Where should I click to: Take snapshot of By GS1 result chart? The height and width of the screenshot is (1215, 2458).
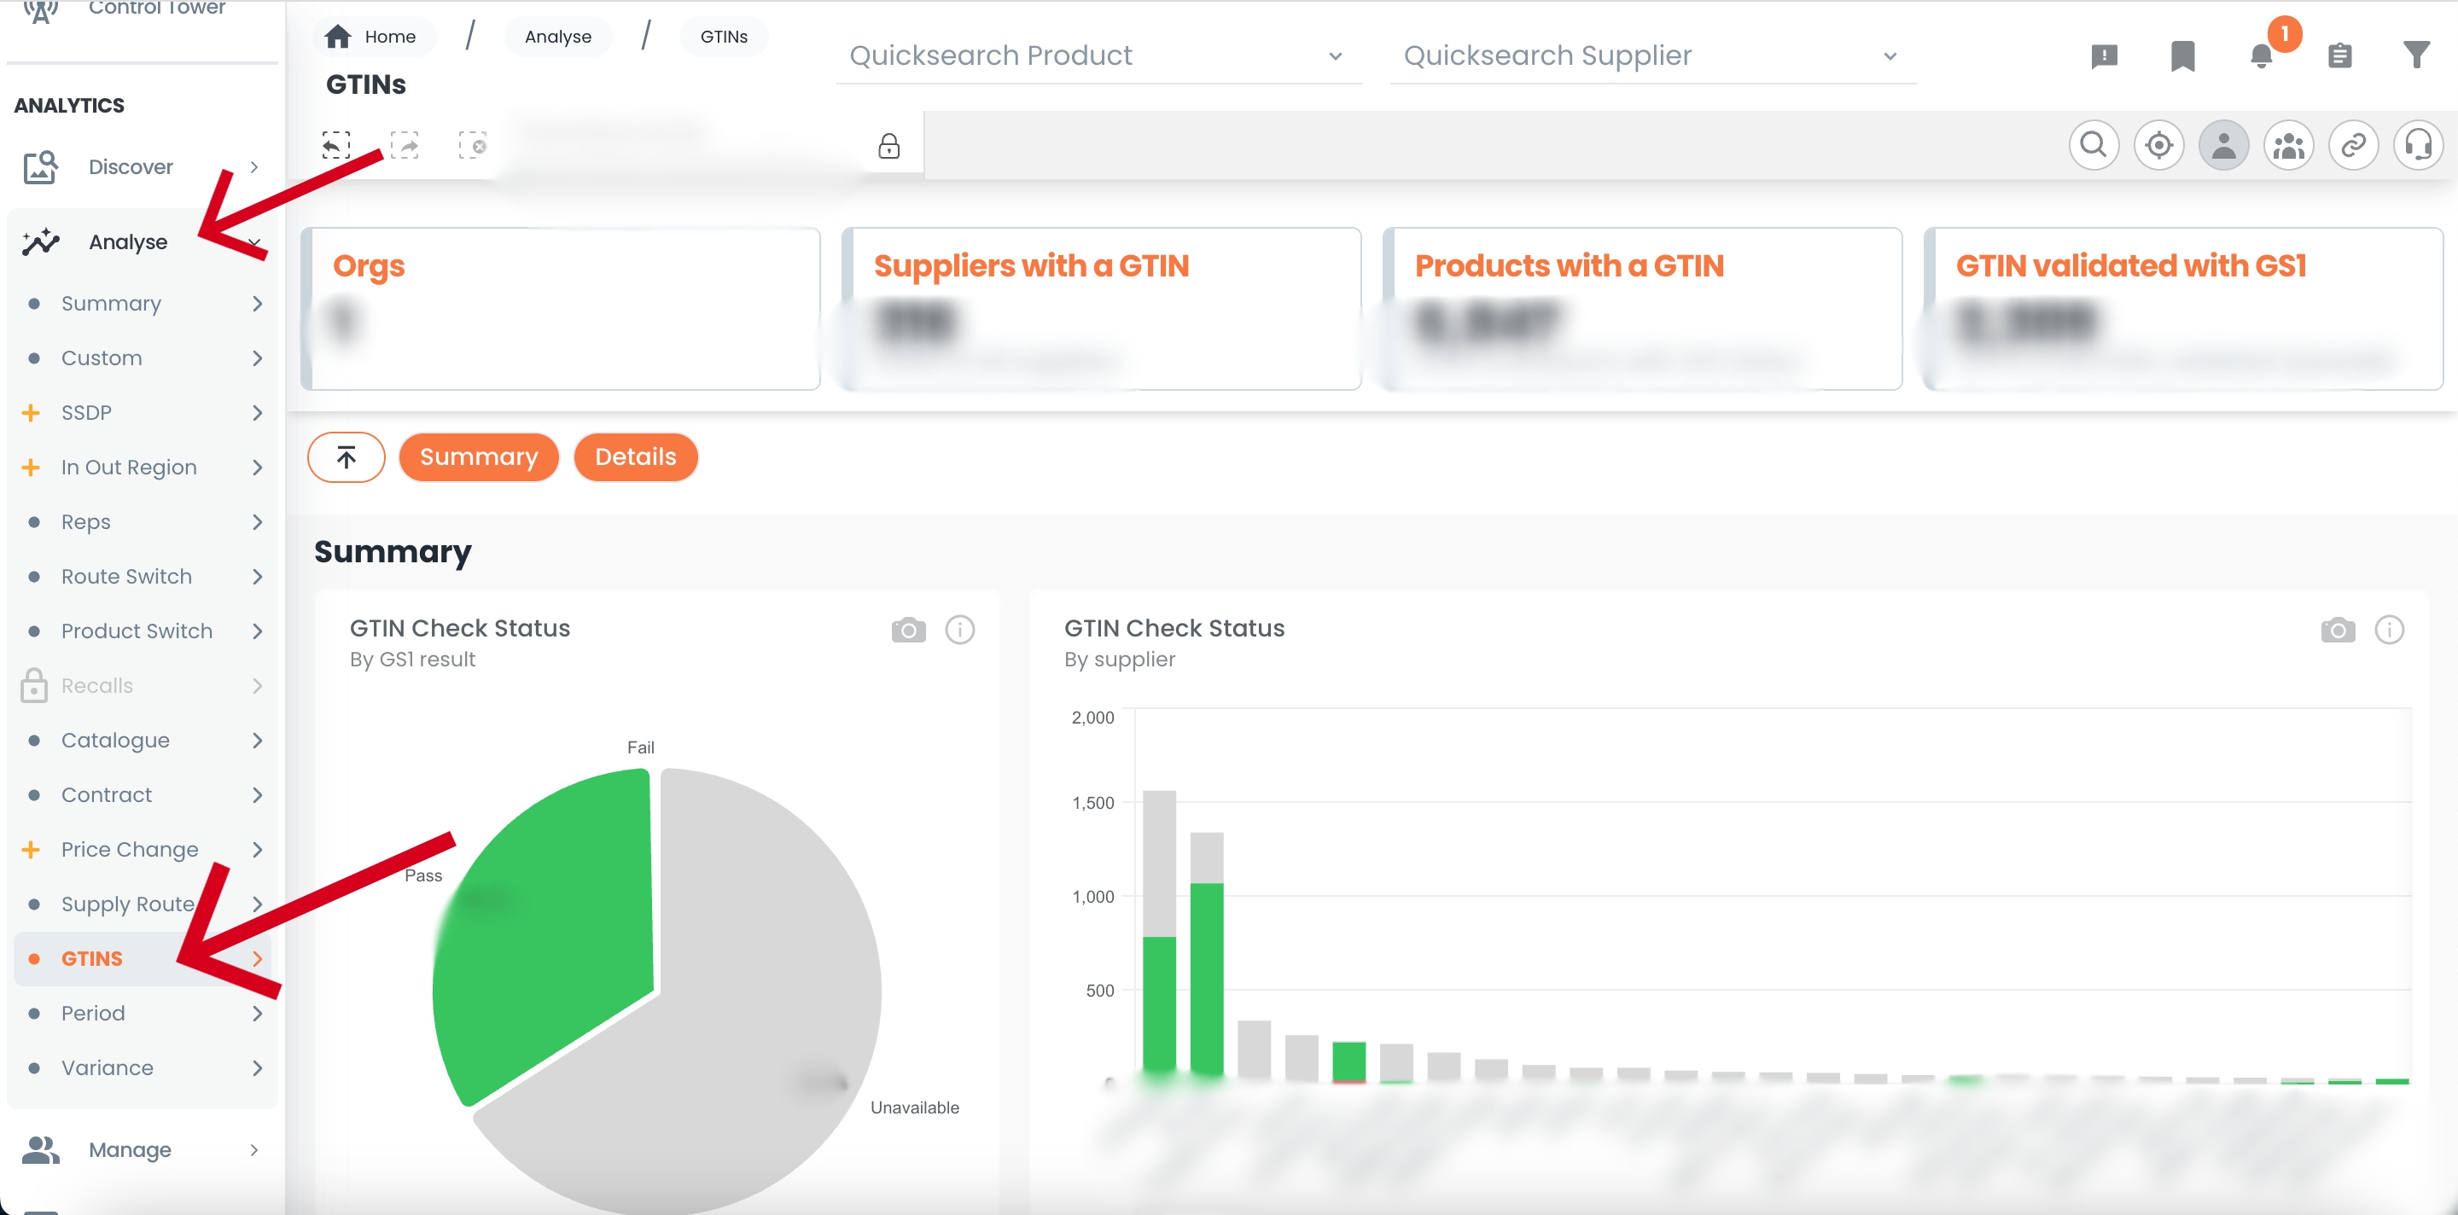coord(908,630)
